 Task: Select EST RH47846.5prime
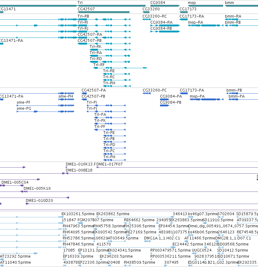tap(78, 244)
